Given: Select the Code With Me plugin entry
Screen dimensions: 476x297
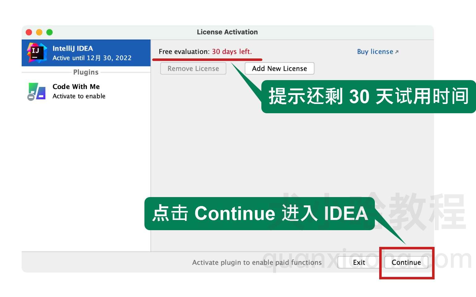Looking at the screenshot, I should (x=86, y=91).
